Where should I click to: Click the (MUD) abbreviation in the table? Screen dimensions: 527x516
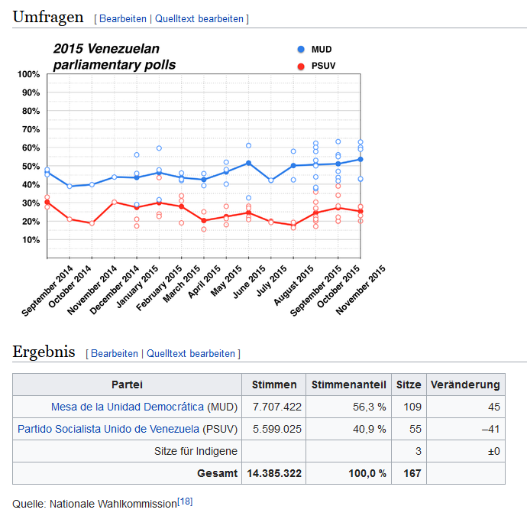[222, 407]
